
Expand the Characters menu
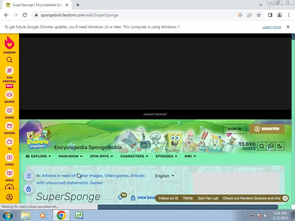click(x=134, y=156)
